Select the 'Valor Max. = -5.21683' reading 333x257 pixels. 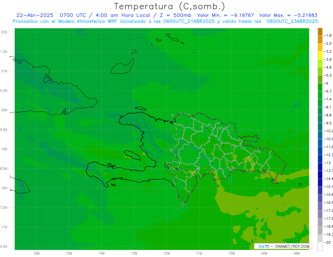point(288,15)
